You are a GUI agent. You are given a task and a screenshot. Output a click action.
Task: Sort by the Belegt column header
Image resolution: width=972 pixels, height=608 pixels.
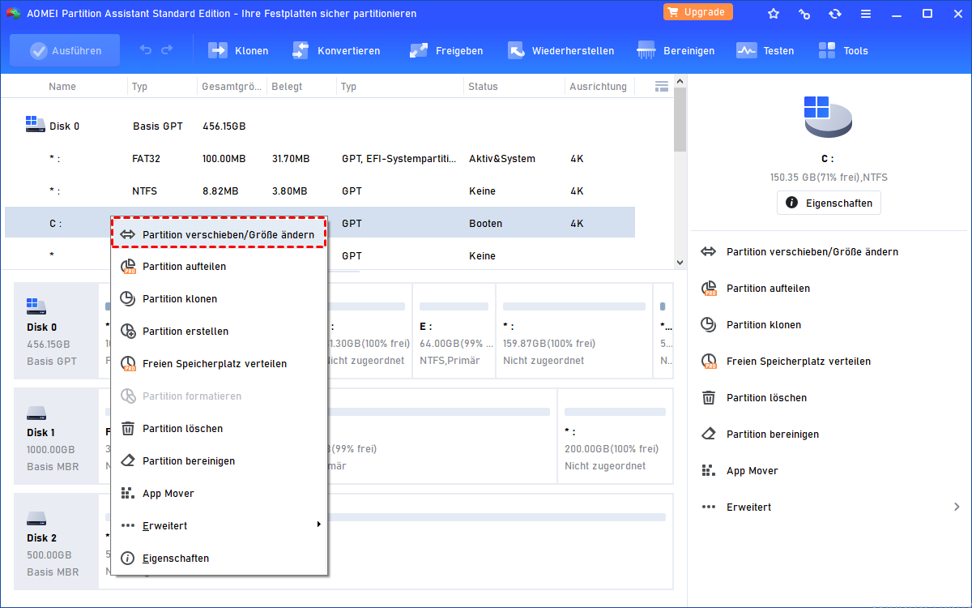[x=287, y=86]
